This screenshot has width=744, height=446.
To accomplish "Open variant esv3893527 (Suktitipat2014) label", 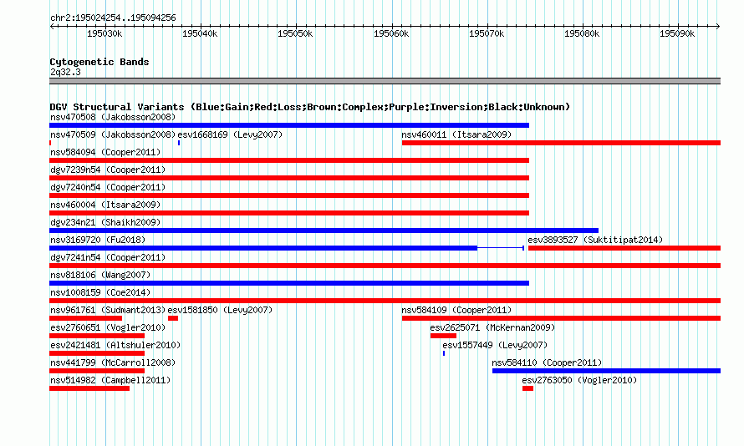I will point(595,240).
